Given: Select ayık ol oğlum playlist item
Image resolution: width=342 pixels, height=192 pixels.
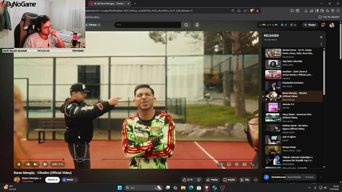Looking at the screenshot, I should pos(292,139).
